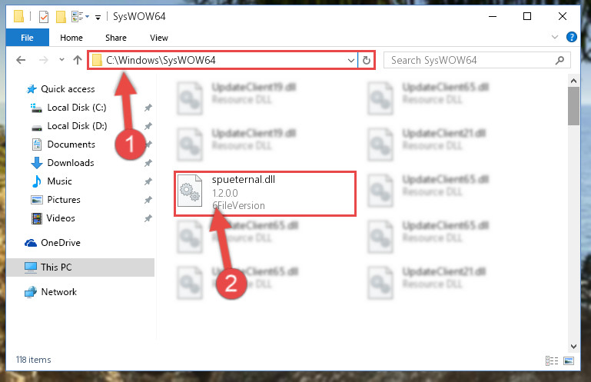591x382 pixels.
Task: Select the spueternal.dll file
Action: [265, 193]
